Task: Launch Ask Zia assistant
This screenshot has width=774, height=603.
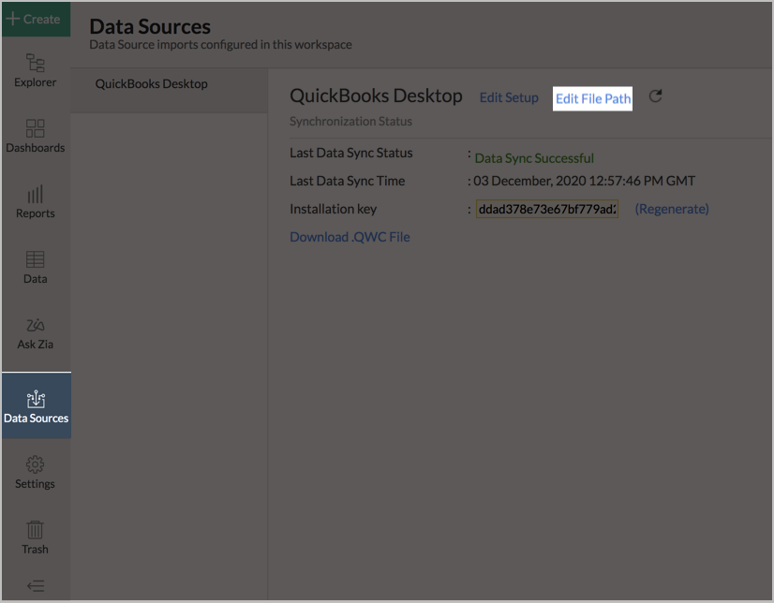Action: pyautogui.click(x=35, y=333)
